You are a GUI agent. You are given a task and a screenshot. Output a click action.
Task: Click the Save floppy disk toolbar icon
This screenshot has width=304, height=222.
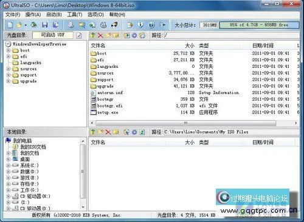(x=45, y=25)
